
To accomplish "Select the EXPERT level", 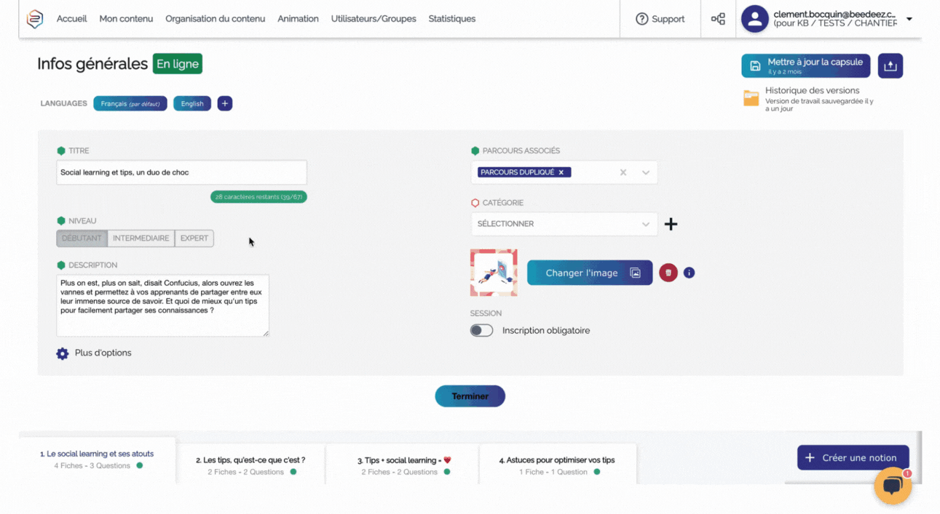I will pos(194,238).
